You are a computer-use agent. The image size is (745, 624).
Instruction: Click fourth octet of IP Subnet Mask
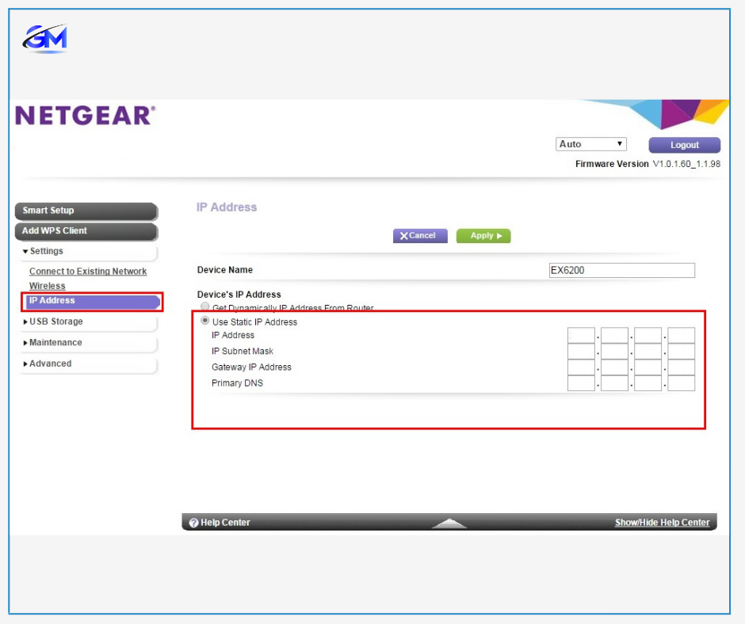tap(681, 352)
